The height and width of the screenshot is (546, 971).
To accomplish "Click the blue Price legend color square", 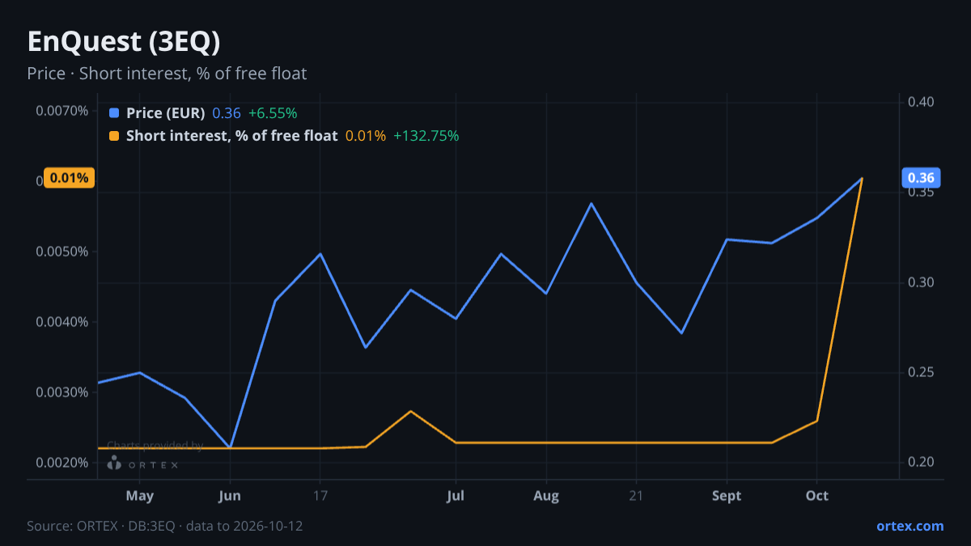I will point(114,113).
